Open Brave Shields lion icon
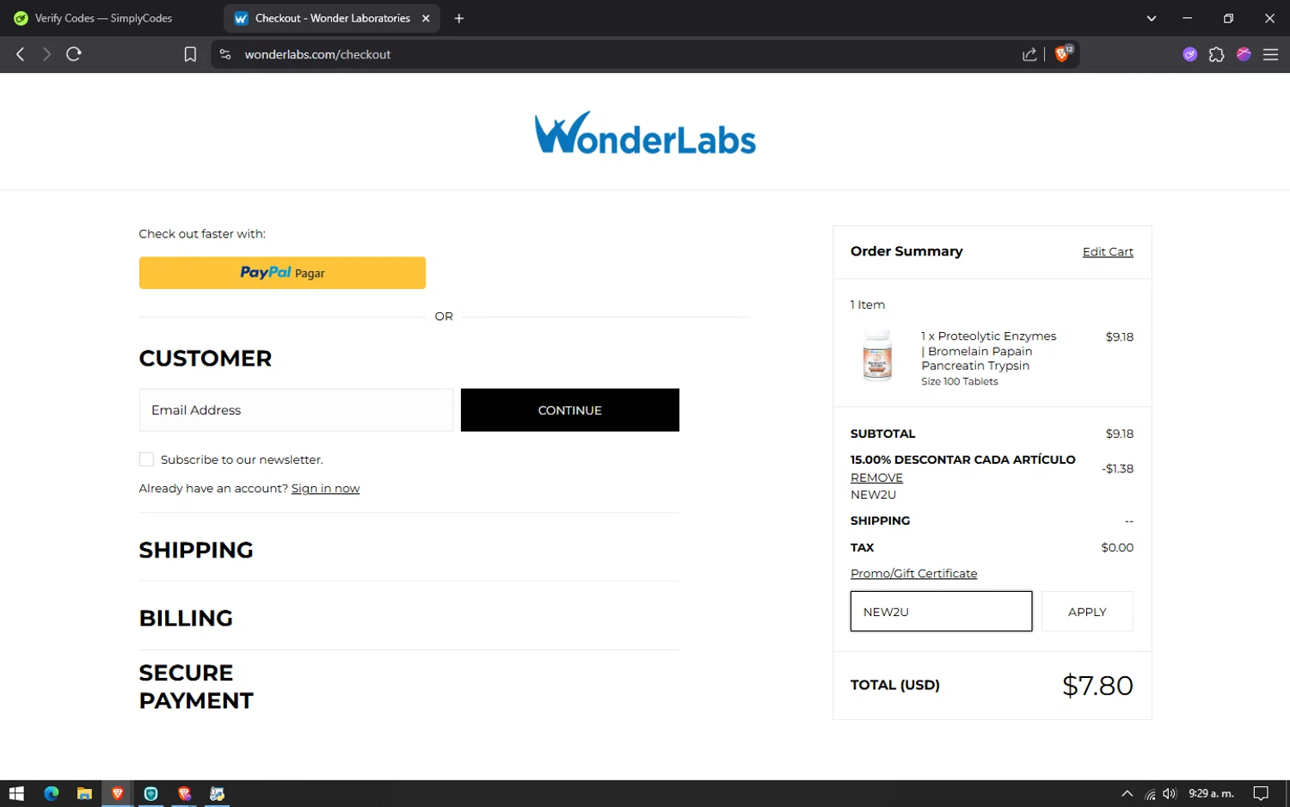 1063,53
